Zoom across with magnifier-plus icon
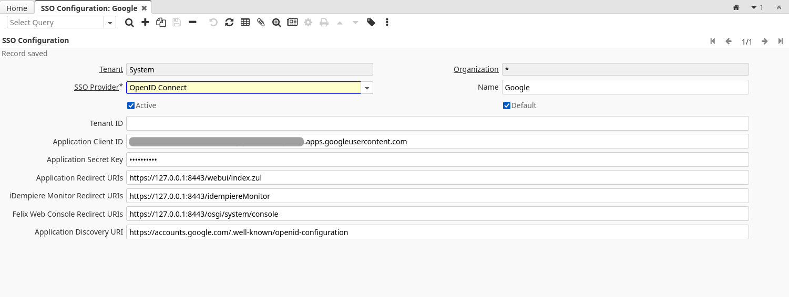 pos(276,23)
